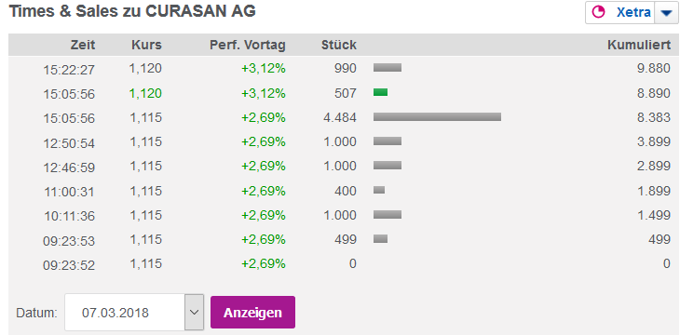The height and width of the screenshot is (335, 680).
Task: Click the volume bar in the 15:22:27 row
Action: pyautogui.click(x=388, y=67)
